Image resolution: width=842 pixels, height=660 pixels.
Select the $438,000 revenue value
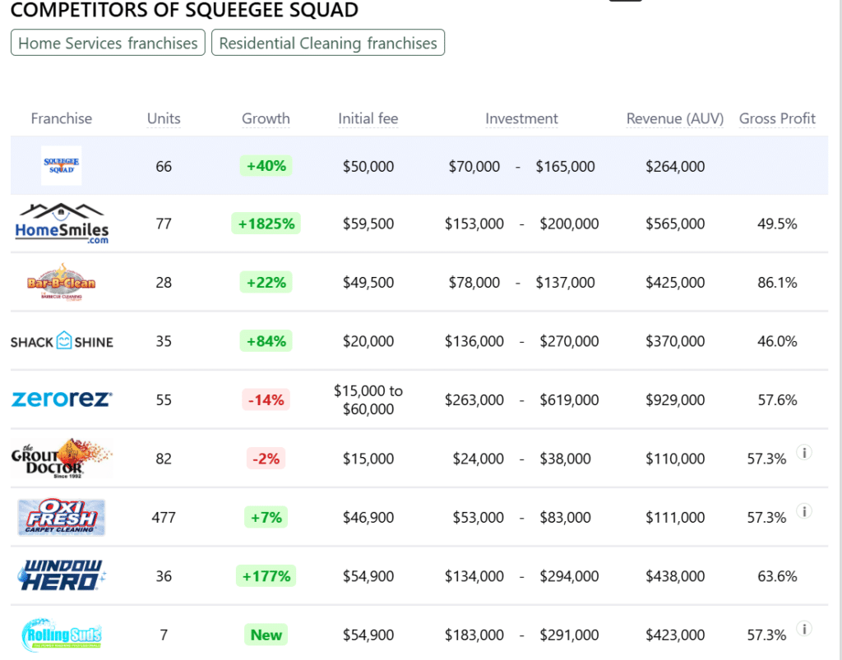[x=675, y=576]
